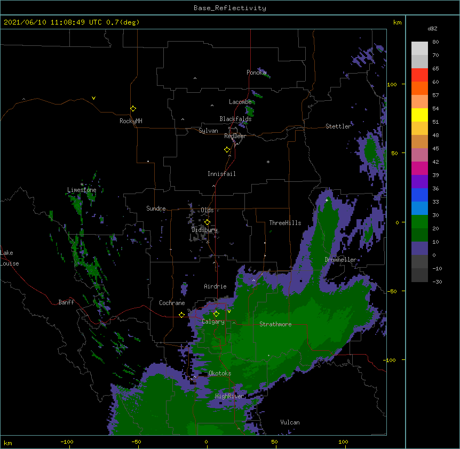Image resolution: width=460 pixels, height=449 pixels.
Task: Select the yellow diamond marker above Calgary label
Action: point(216,314)
